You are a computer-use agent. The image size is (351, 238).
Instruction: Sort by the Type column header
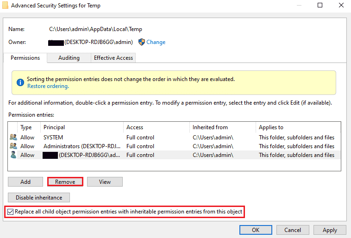(29, 127)
